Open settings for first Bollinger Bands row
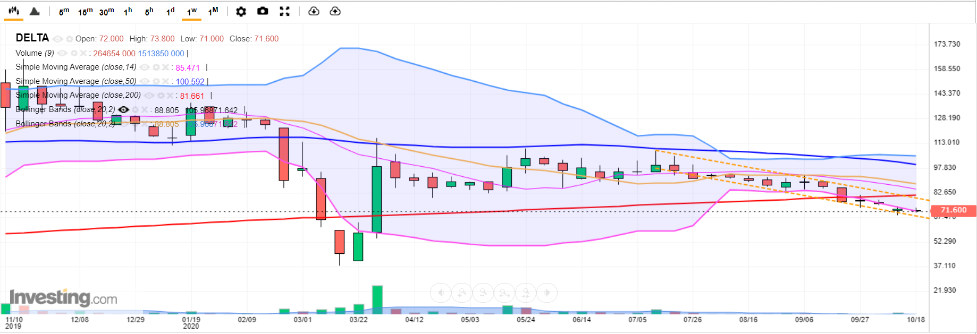 coord(135,109)
